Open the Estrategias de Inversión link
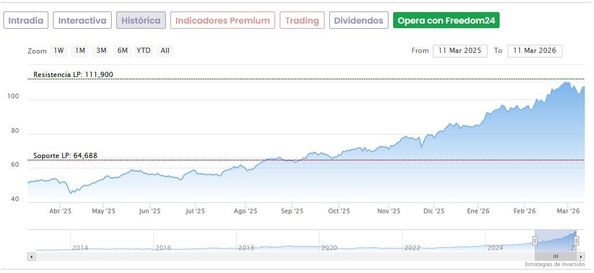The width and height of the screenshot is (594, 273). click(x=554, y=264)
